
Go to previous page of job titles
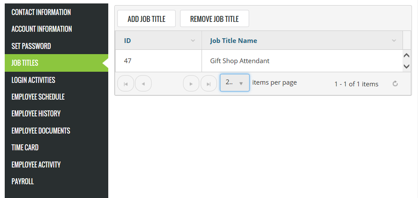(x=143, y=83)
